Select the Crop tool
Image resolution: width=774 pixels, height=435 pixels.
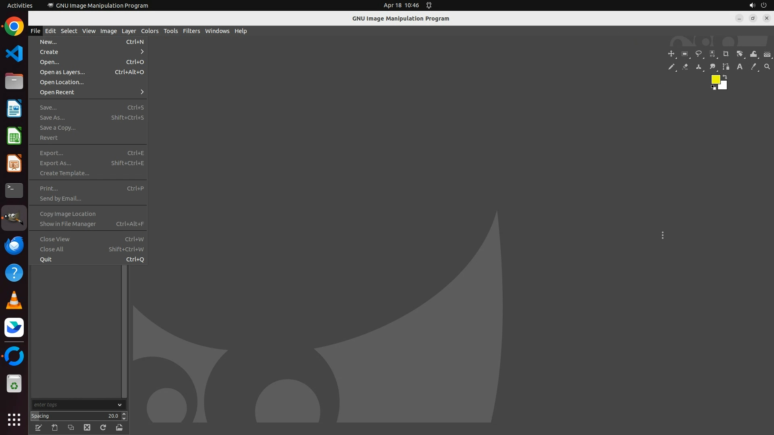pyautogui.click(x=726, y=54)
